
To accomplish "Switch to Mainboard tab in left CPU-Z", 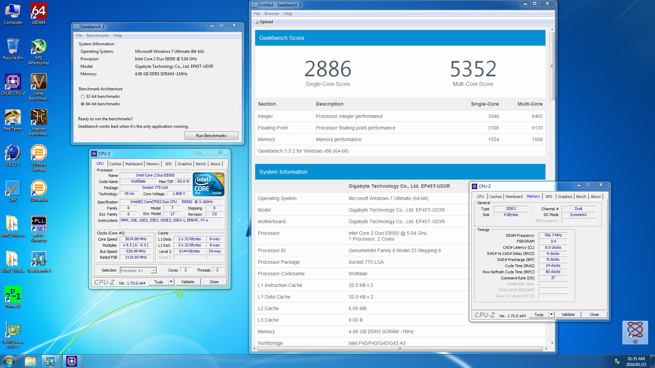I will tap(134, 164).
